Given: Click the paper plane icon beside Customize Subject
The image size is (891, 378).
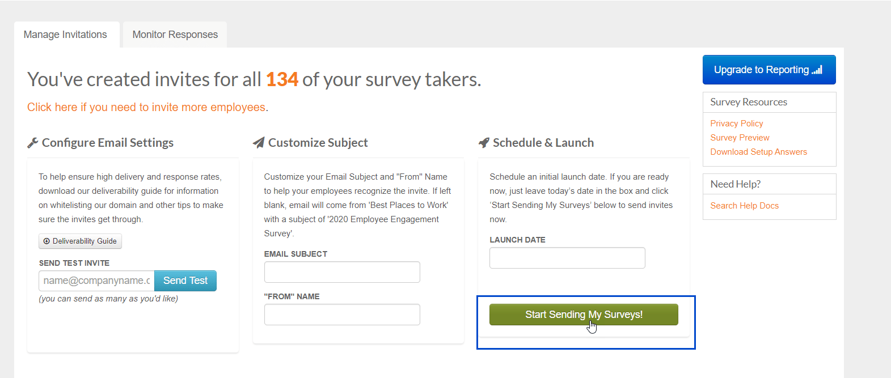Looking at the screenshot, I should [258, 142].
